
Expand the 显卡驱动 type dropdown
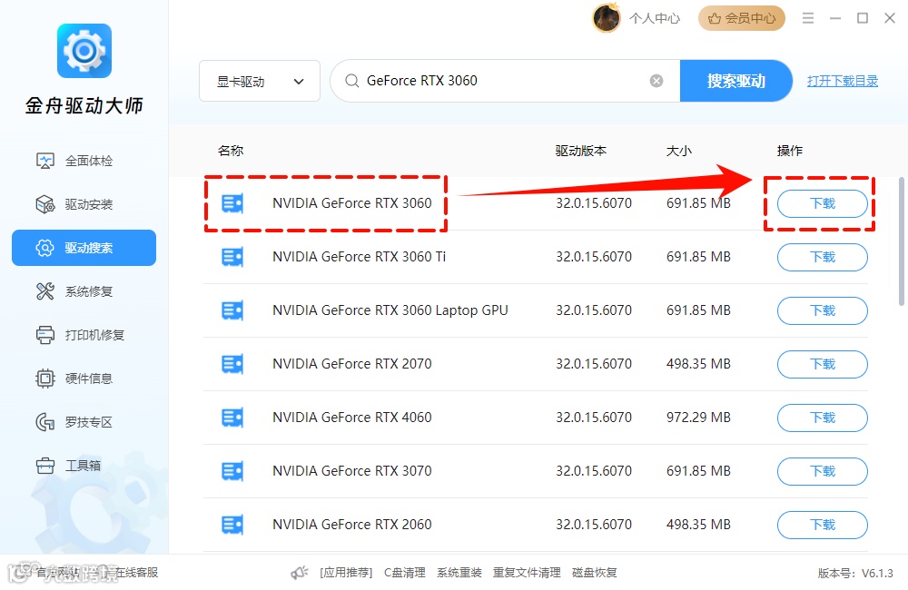coord(260,81)
